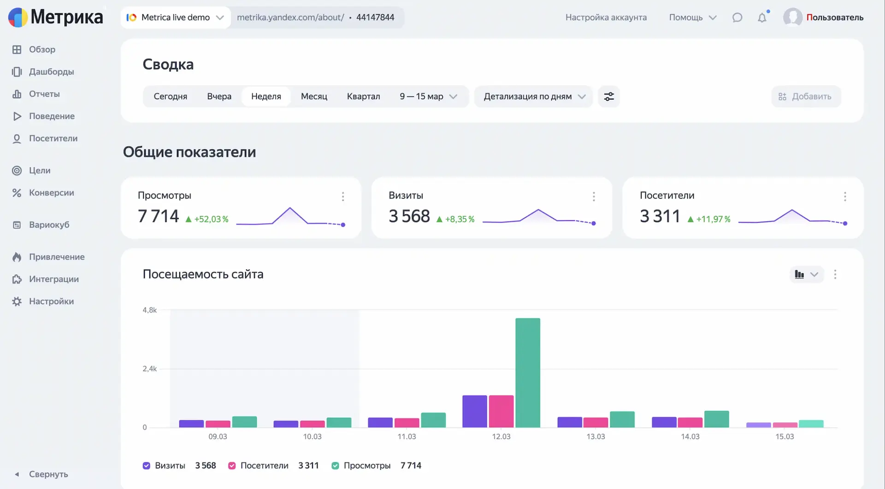
Task: Toggle the Посетители legend checkbox
Action: pos(232,465)
